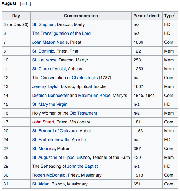180x191 pixels.
Task: Open the Old Testament link
Action: coord(83,113)
